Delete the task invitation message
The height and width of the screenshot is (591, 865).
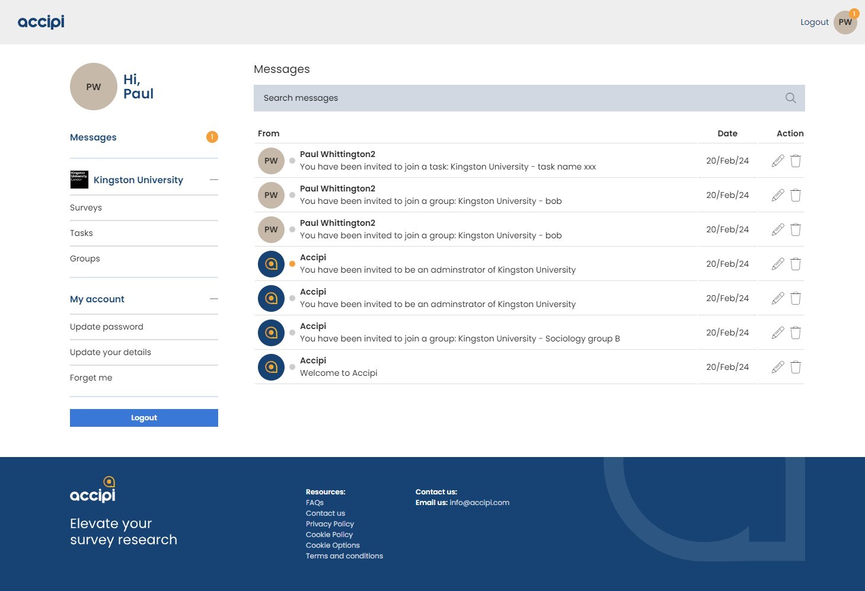(796, 161)
